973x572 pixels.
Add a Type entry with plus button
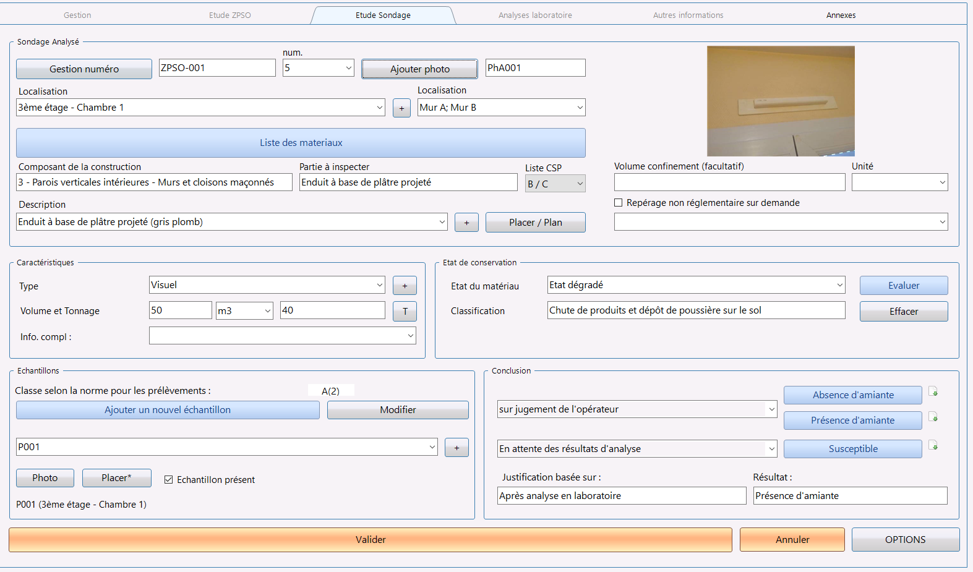[405, 286]
